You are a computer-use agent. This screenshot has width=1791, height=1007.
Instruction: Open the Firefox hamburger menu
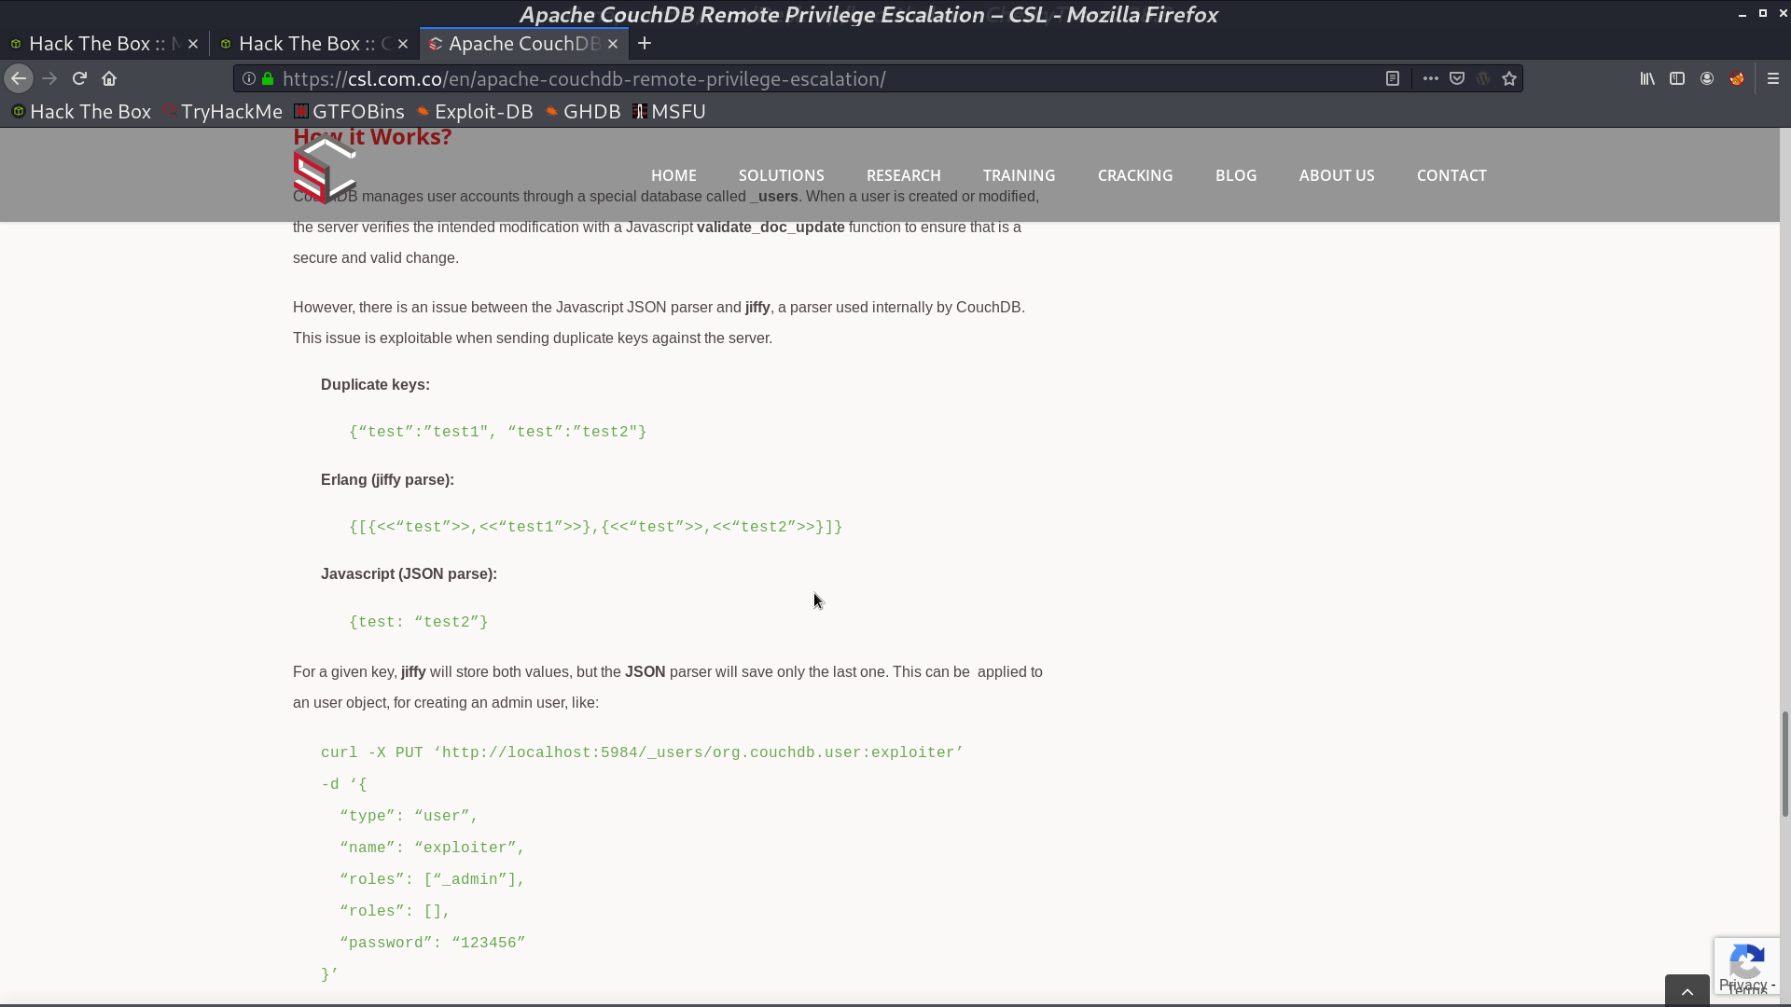point(1773,79)
